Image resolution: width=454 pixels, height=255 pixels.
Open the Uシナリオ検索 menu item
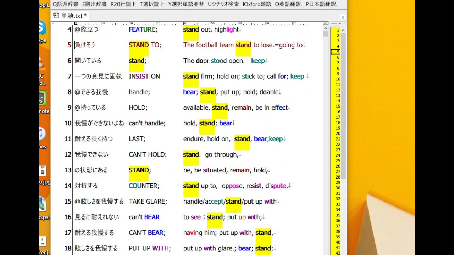[x=223, y=4]
